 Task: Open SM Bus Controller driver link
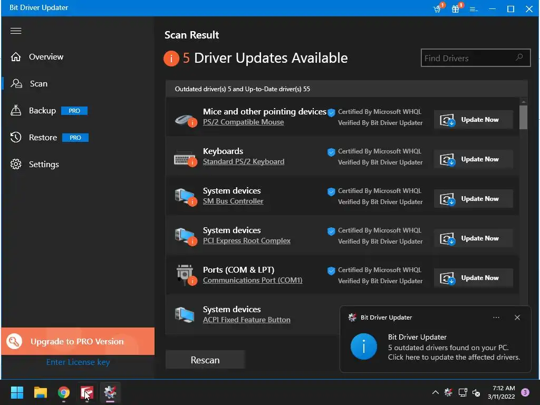(x=233, y=201)
